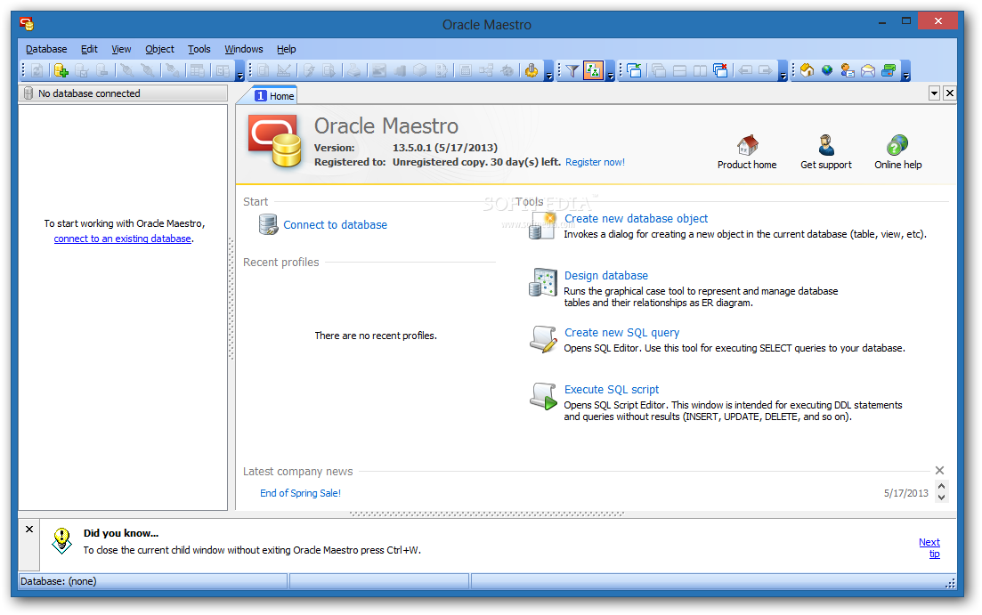Click the Cascade windows toolbar icon
982x615 pixels.
659,71
